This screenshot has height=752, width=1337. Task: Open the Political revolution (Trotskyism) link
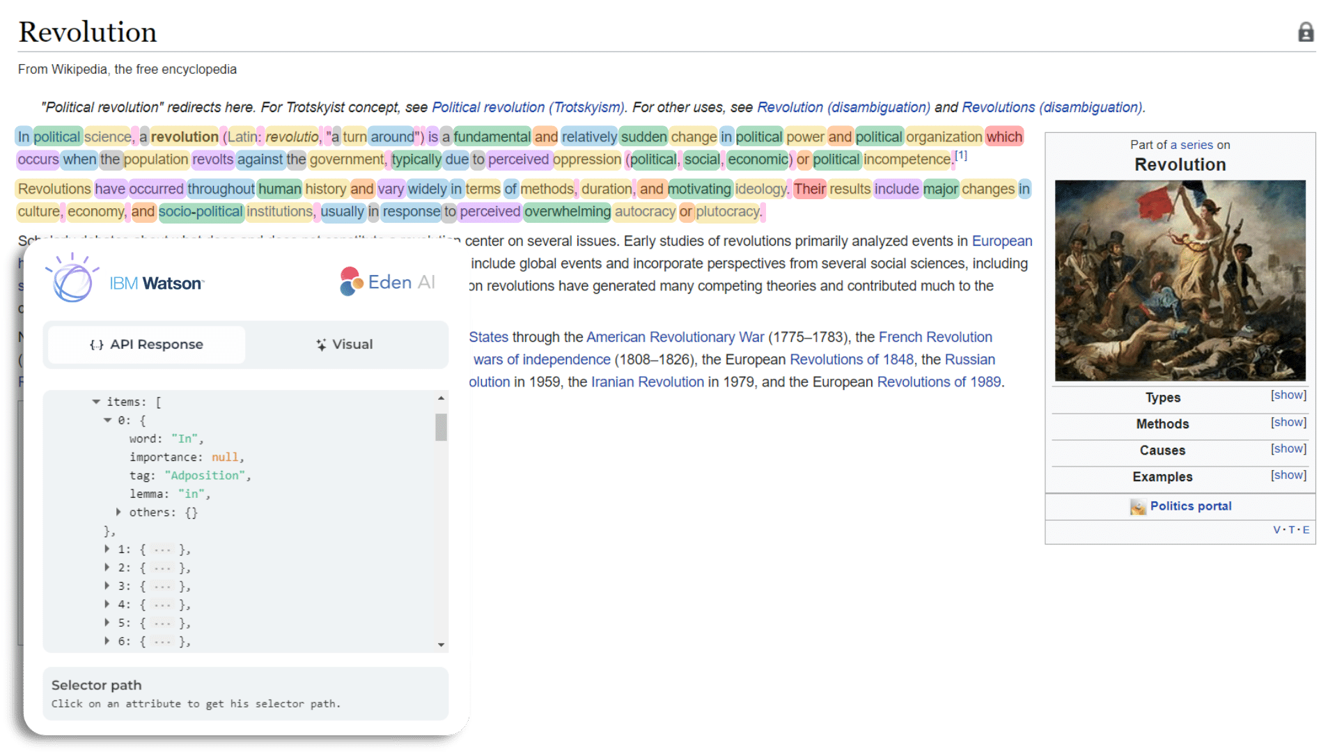coord(527,107)
